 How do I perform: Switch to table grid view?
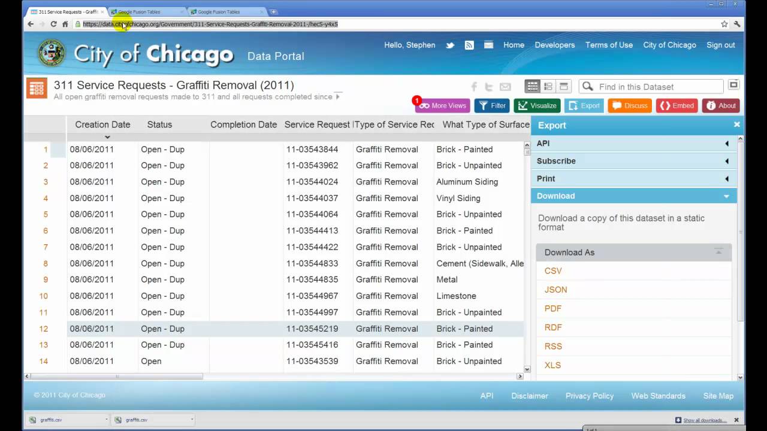[532, 87]
